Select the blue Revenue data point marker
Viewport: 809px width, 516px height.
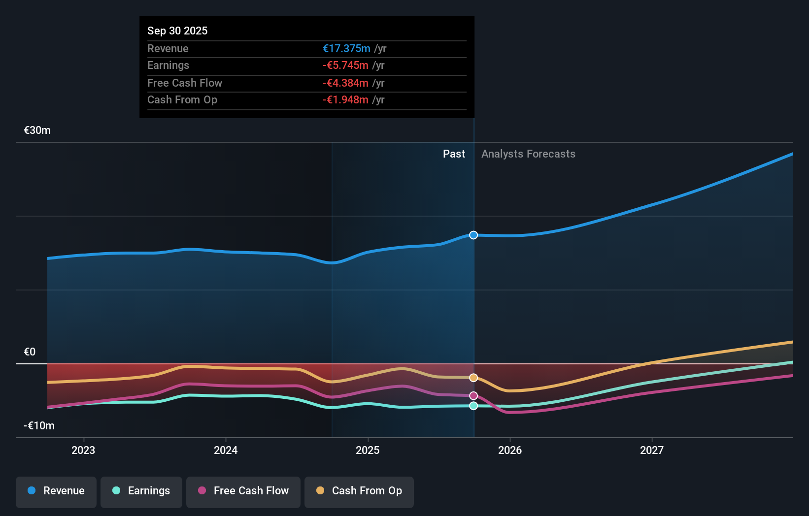click(x=473, y=235)
